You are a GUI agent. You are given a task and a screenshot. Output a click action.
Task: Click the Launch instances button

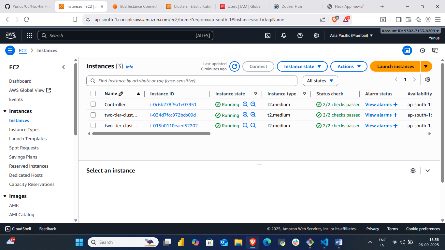point(395,66)
